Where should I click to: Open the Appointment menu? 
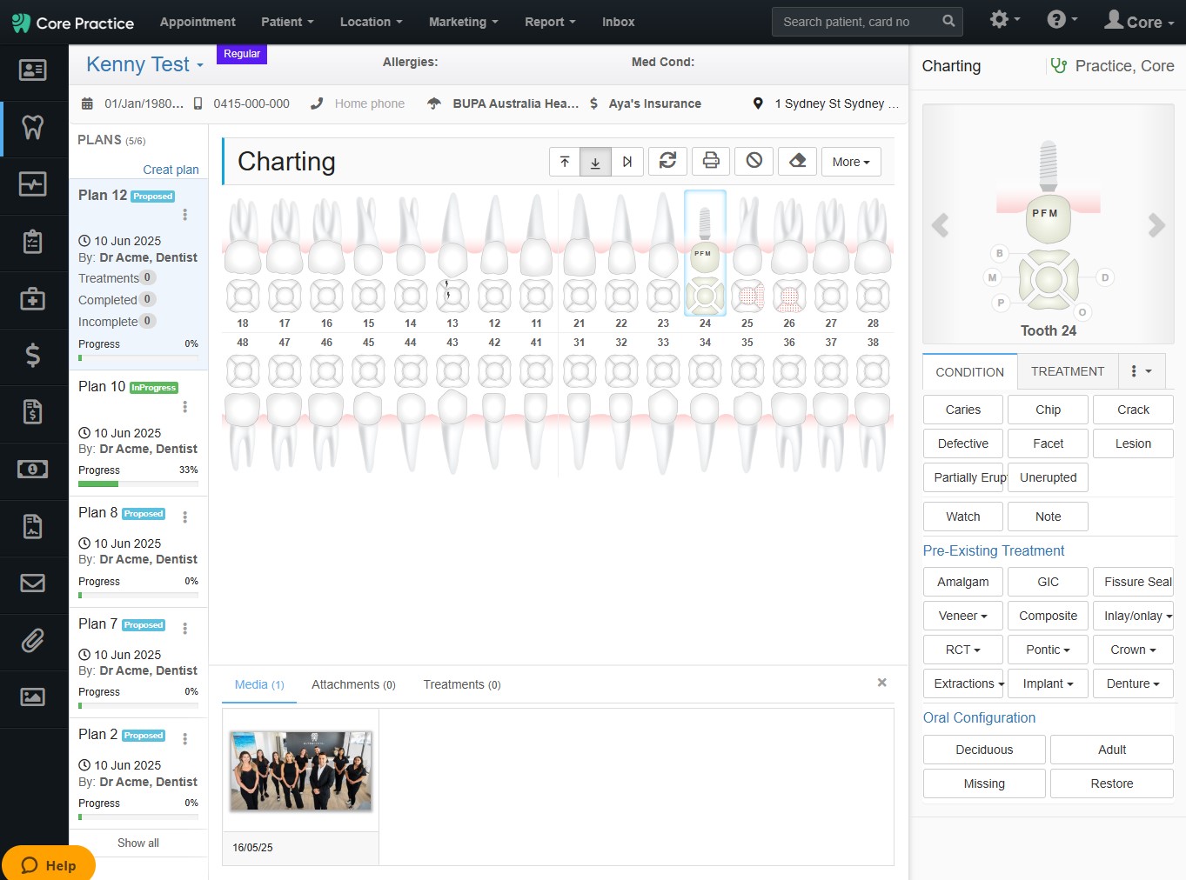[198, 22]
